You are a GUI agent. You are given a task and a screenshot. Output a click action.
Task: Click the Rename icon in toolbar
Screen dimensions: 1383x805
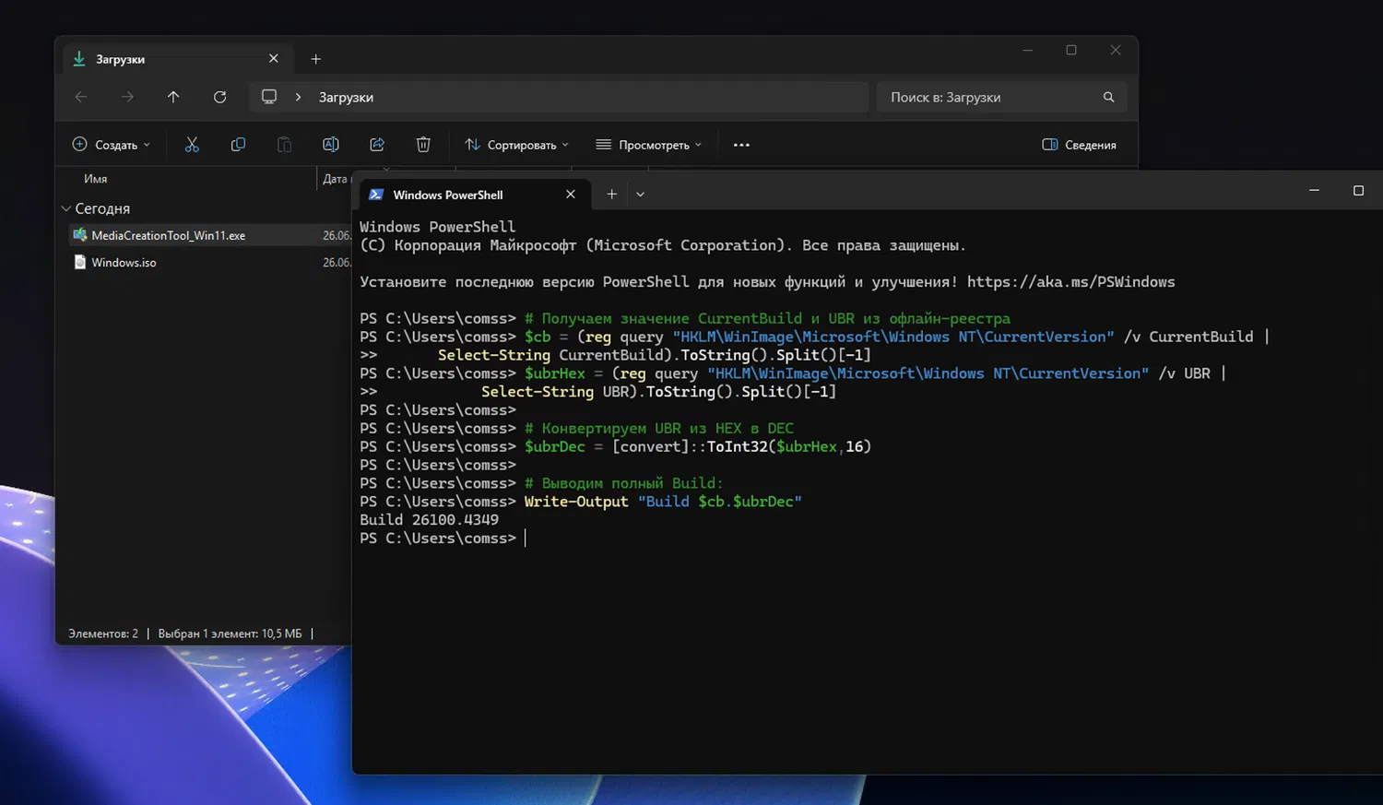coord(330,145)
